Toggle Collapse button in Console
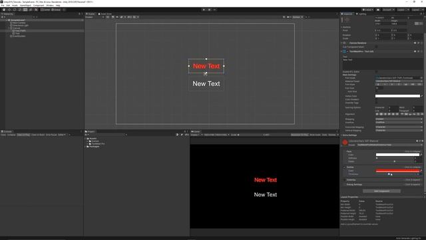 tap(11, 135)
